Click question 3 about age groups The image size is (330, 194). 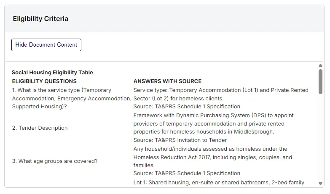tap(55, 161)
